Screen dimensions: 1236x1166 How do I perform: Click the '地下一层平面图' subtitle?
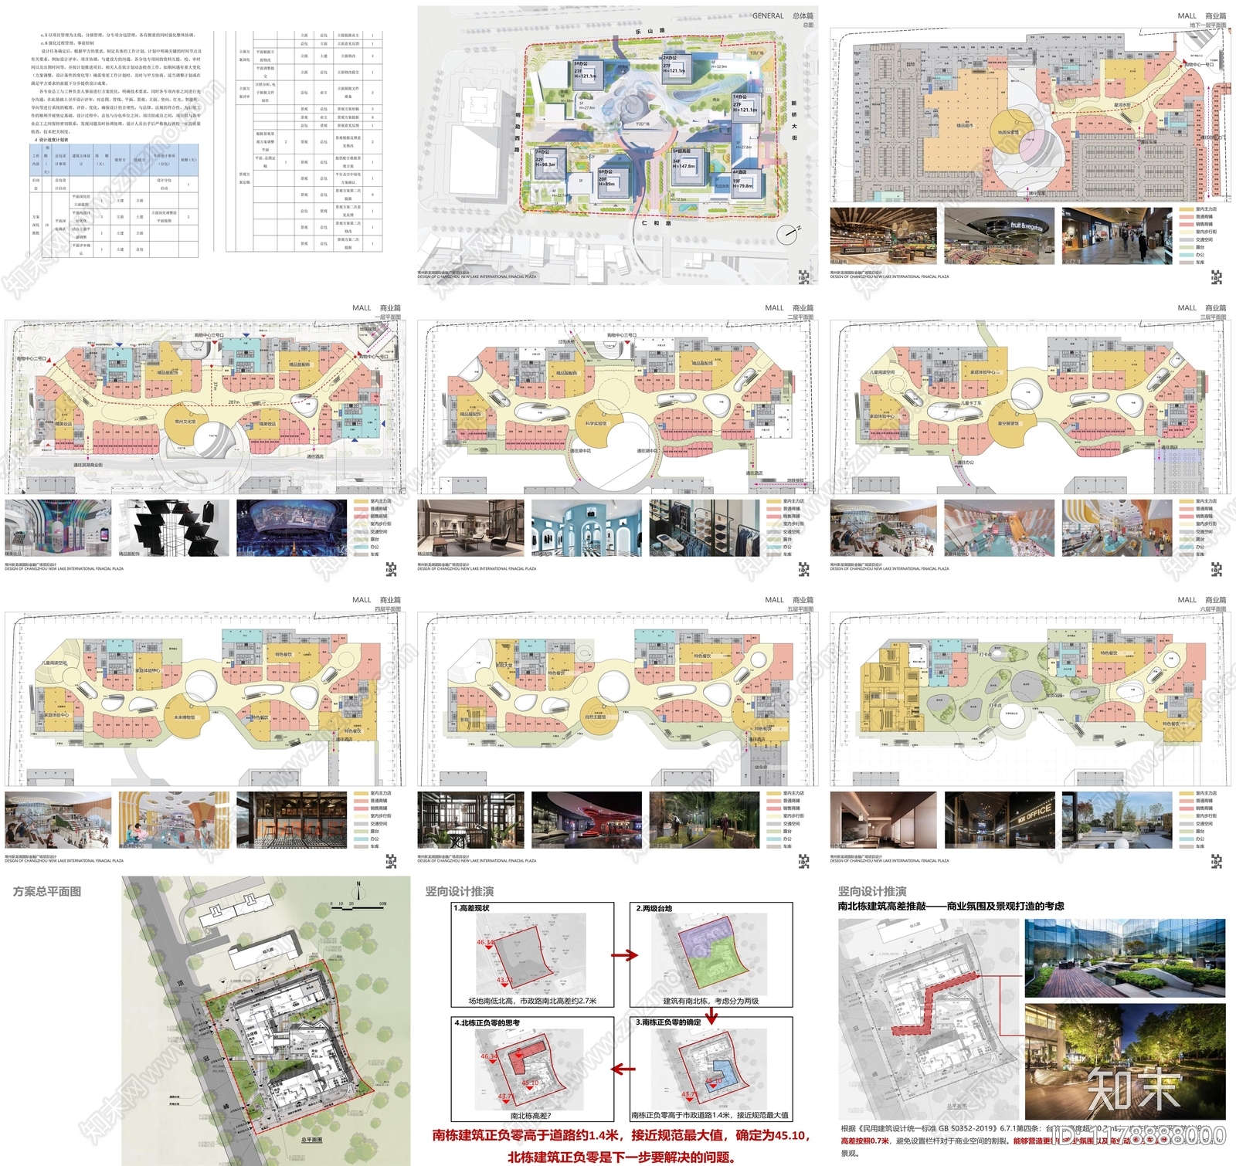click(1207, 25)
